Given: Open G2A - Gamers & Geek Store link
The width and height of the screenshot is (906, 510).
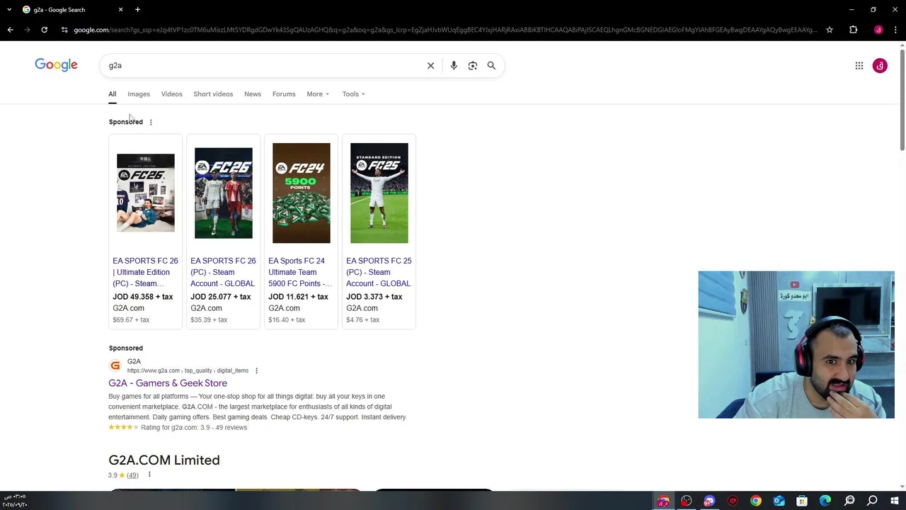Looking at the screenshot, I should (x=168, y=383).
